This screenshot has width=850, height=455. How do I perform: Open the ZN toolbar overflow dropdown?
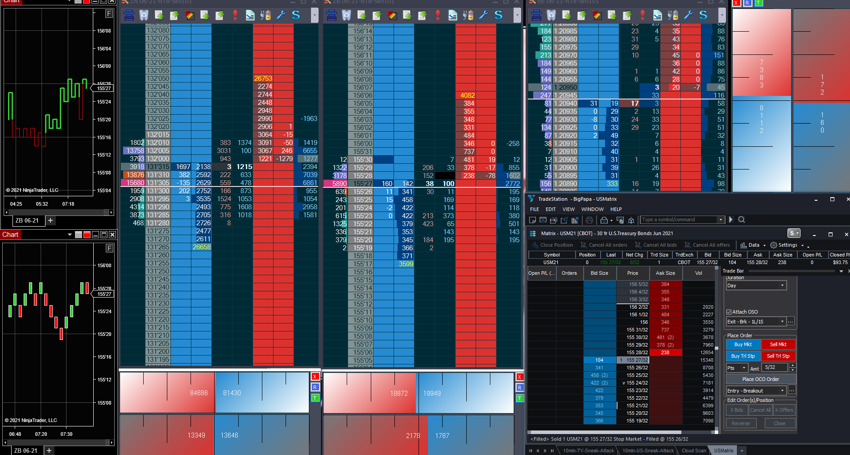pos(315,16)
